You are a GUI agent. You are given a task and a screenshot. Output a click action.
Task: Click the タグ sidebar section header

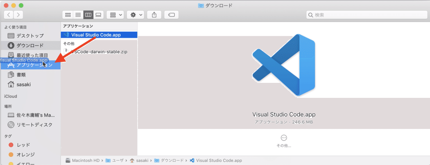pyautogui.click(x=8, y=136)
